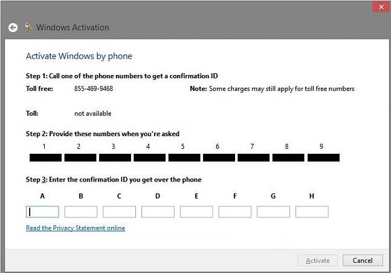Image resolution: width=391 pixels, height=273 pixels.
Task: Focus confirmation ID field H
Action: (x=312, y=212)
